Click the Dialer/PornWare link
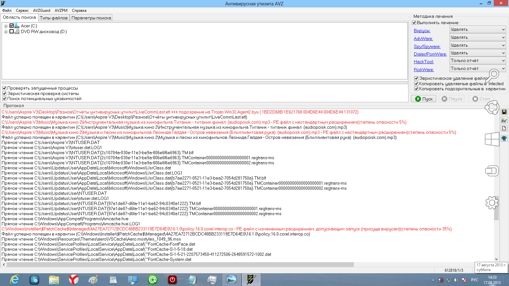 tap(430, 54)
